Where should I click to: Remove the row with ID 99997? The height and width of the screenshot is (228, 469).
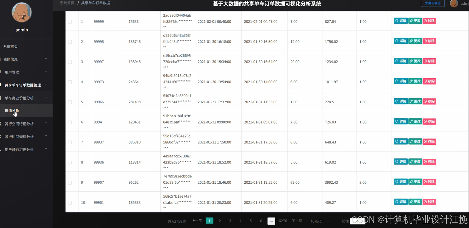point(429,61)
